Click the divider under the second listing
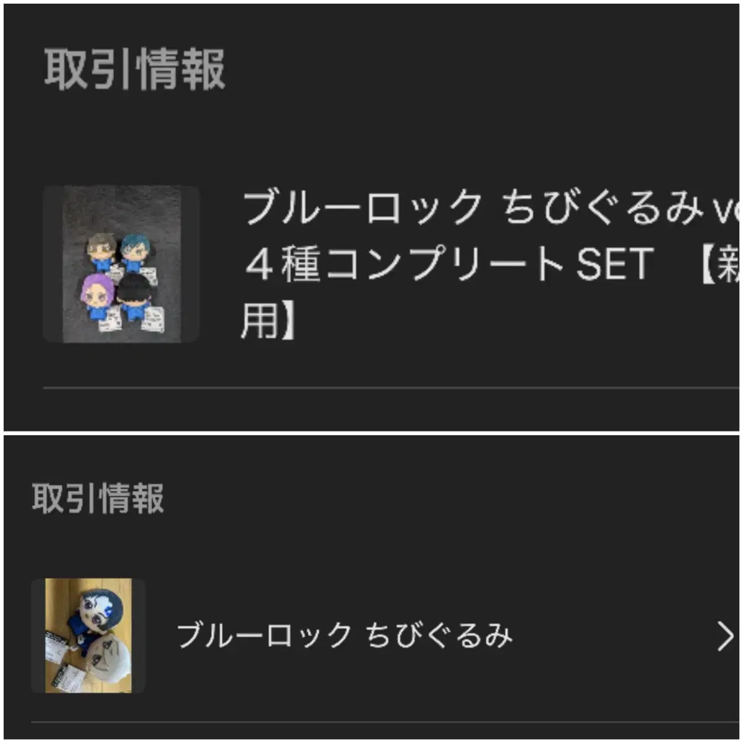The width and height of the screenshot is (743, 743). tap(385, 722)
